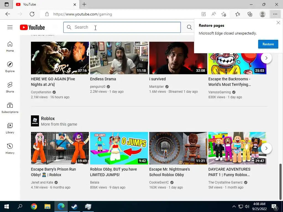This screenshot has width=283, height=212.
Task: Open Janet and Kate channel link
Action: pos(42,182)
